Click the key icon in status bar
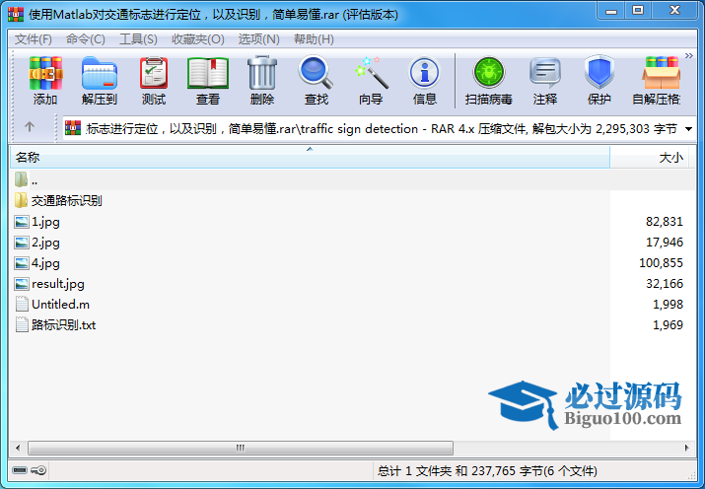Image resolution: width=705 pixels, height=489 pixels. click(38, 470)
